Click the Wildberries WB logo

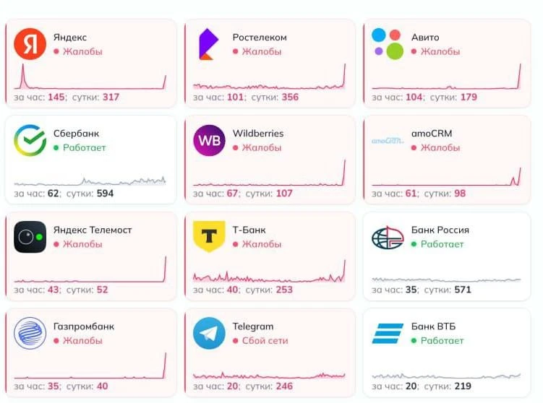click(x=209, y=140)
